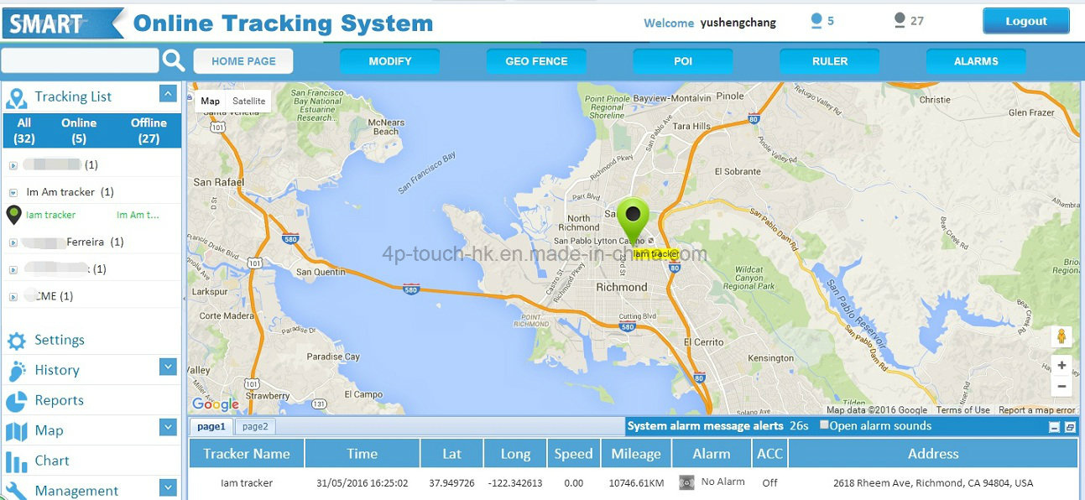Switch map view to Satellite
Viewport: 1085px width, 500px height.
[x=249, y=102]
